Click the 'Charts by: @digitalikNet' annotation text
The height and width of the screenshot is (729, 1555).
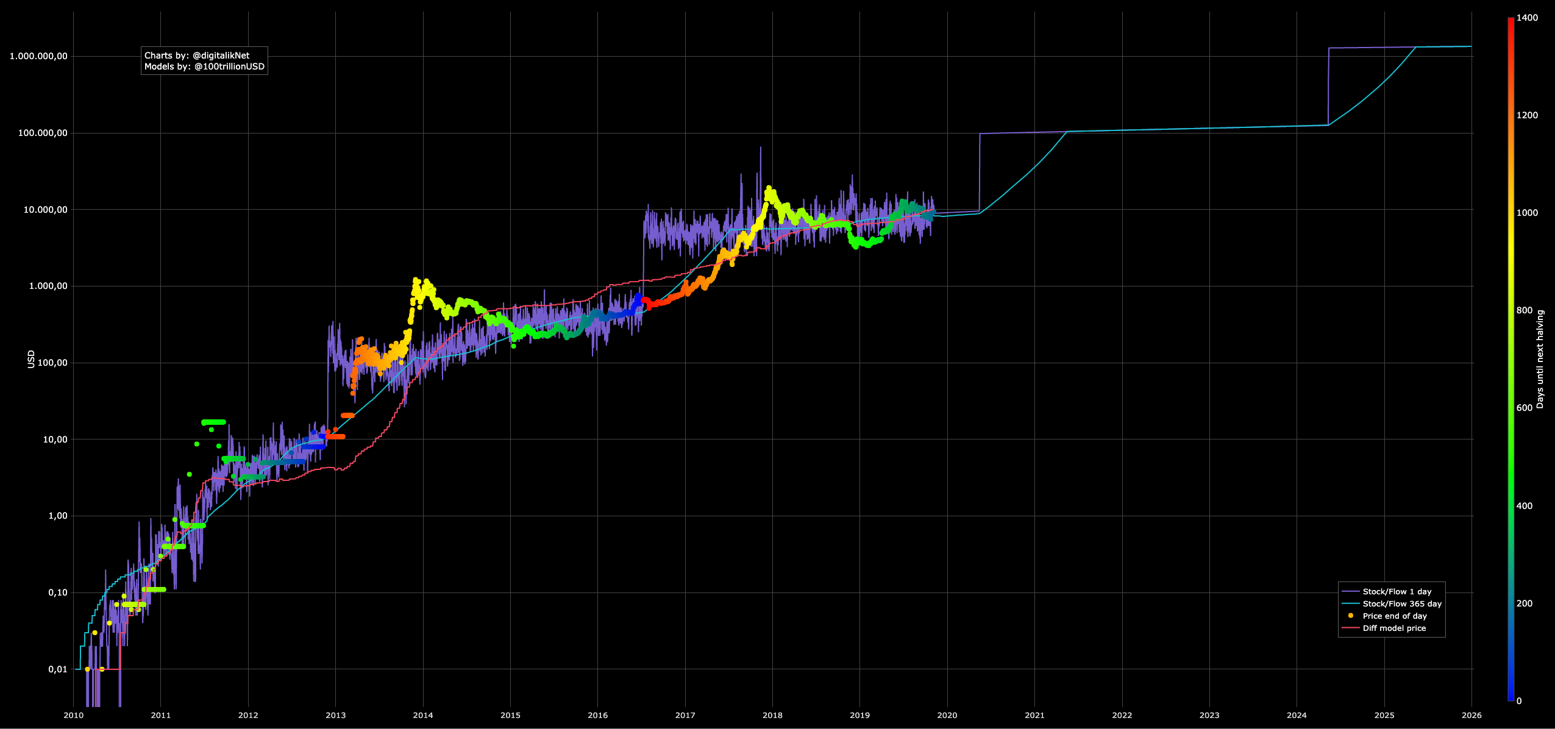coord(197,55)
